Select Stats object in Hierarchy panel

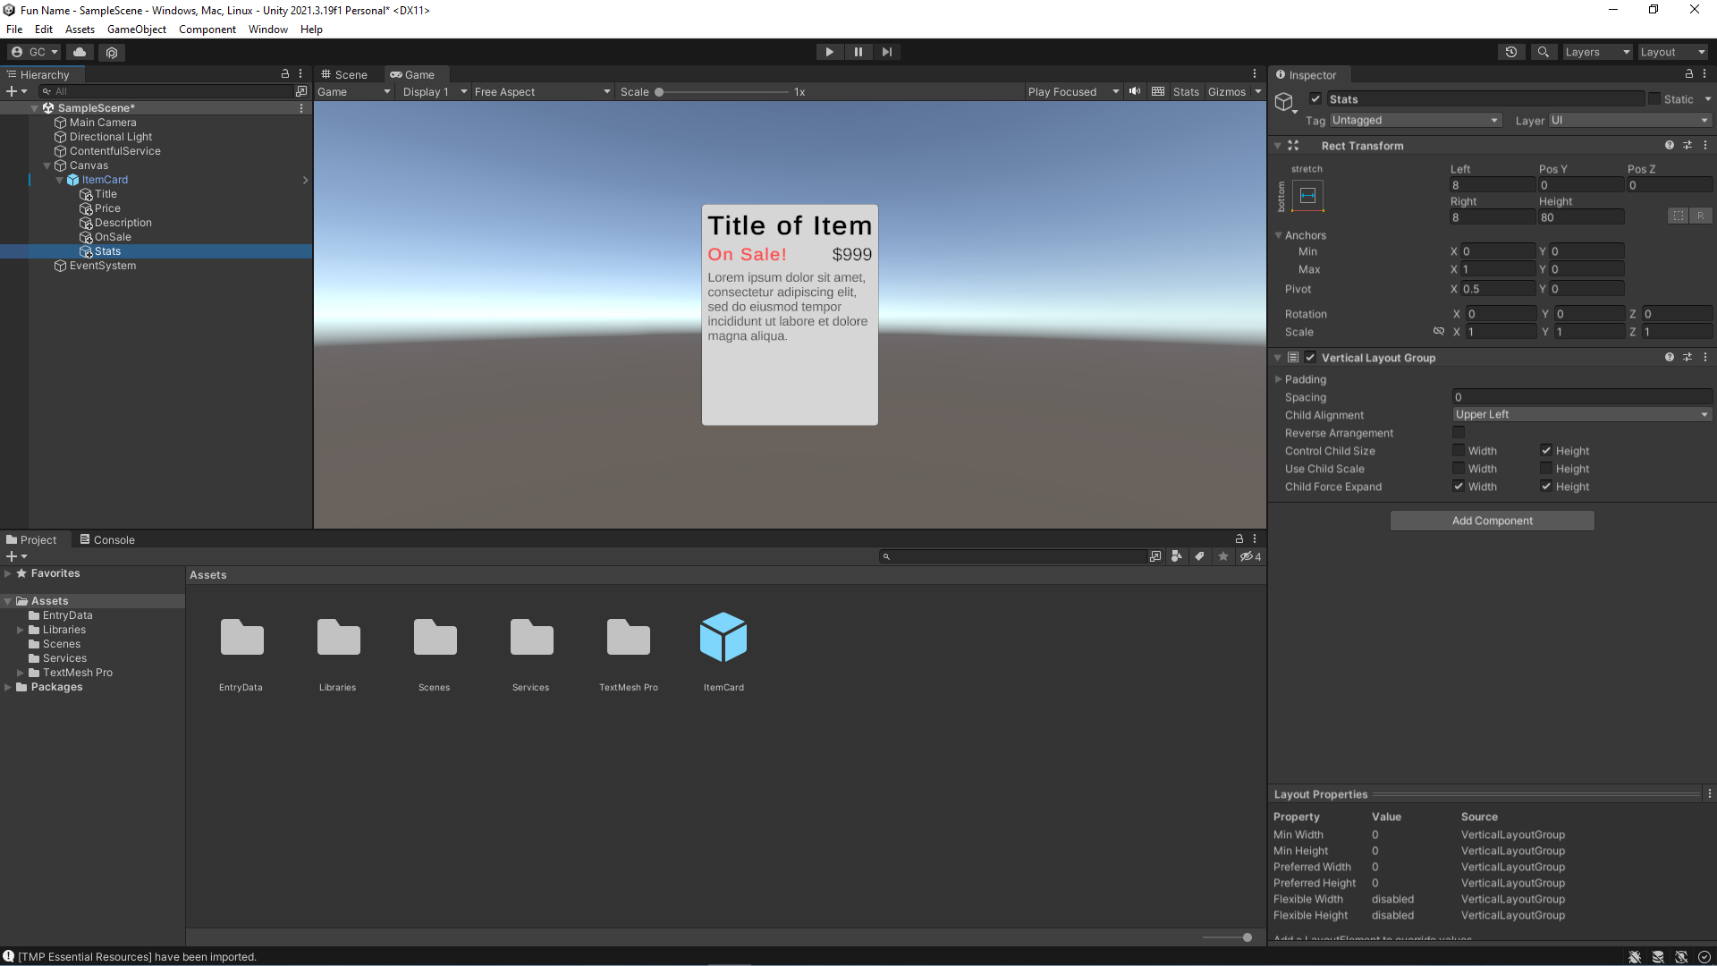tap(107, 250)
